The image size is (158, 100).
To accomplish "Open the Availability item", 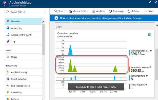I will tap(23, 92).
